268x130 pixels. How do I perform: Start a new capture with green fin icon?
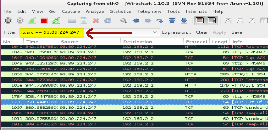32,21
